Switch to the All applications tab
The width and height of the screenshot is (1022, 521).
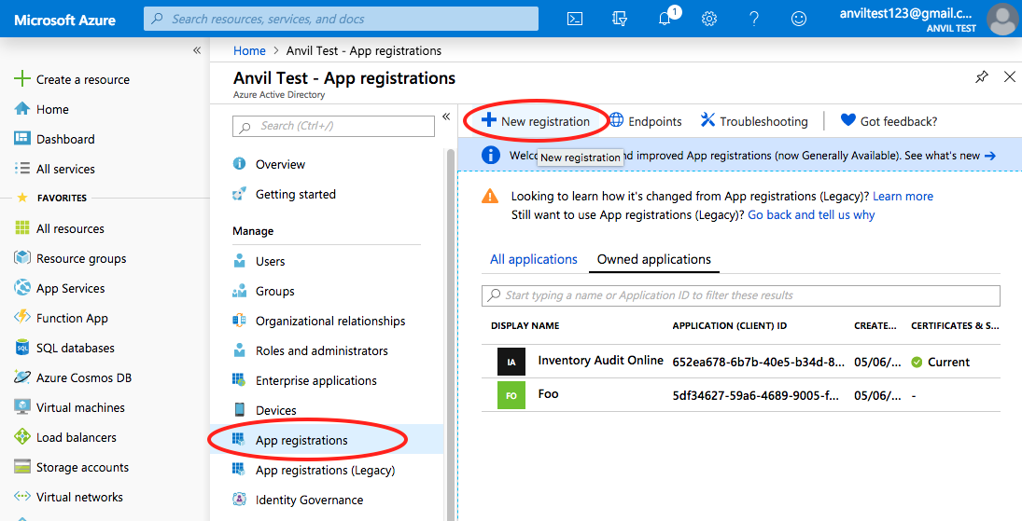pyautogui.click(x=534, y=259)
